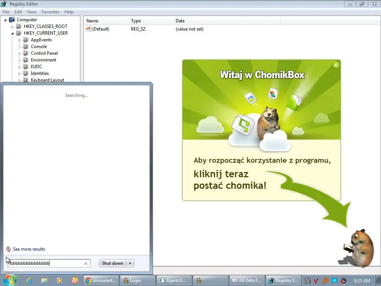Click the orange magnifier tray icon
This screenshot has height=286, width=381.
pyautogui.click(x=325, y=281)
